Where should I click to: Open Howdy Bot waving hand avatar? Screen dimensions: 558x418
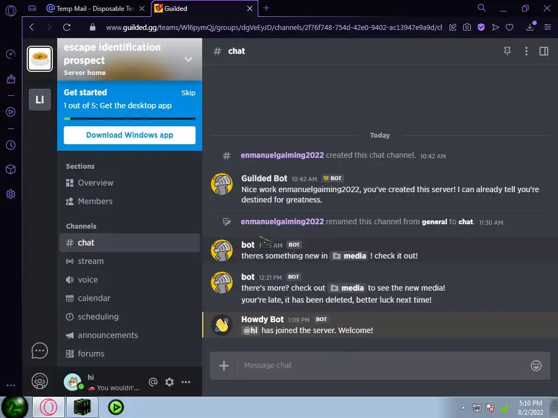222,325
